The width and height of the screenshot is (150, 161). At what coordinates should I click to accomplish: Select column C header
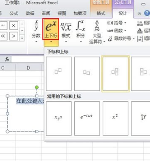8,68
